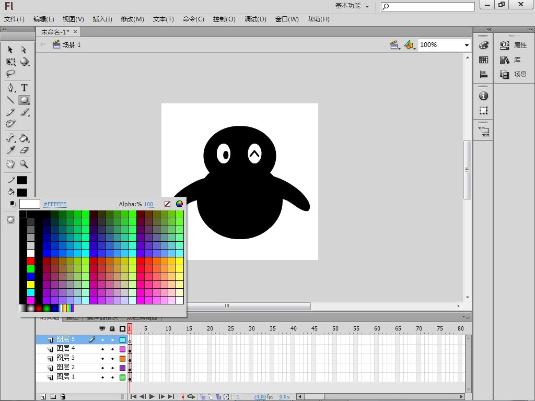
Task: Open the 编辑(E) menu
Action: pos(44,19)
